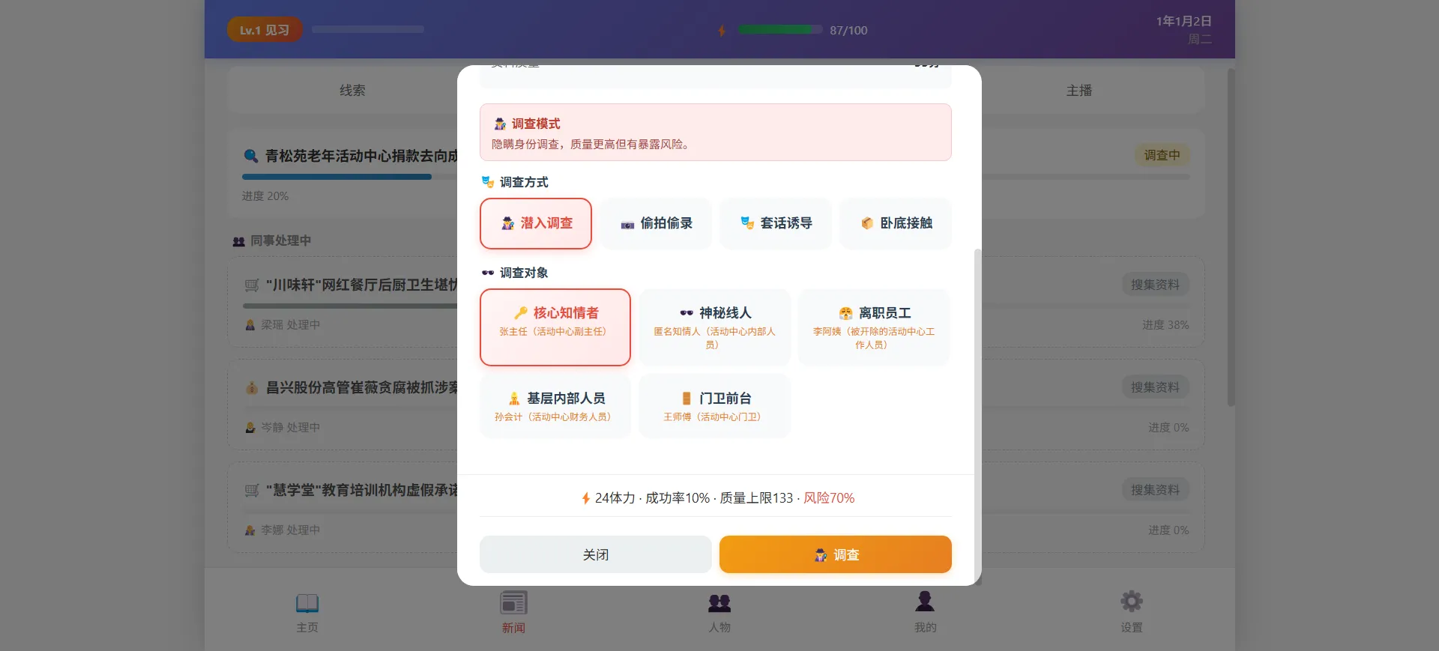1439x651 pixels.
Task: Switch to the 线索 tab
Action: tap(352, 91)
